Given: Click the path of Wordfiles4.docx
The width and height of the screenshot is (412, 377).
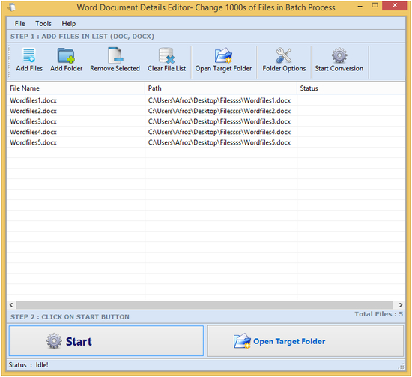Looking at the screenshot, I should (219, 132).
